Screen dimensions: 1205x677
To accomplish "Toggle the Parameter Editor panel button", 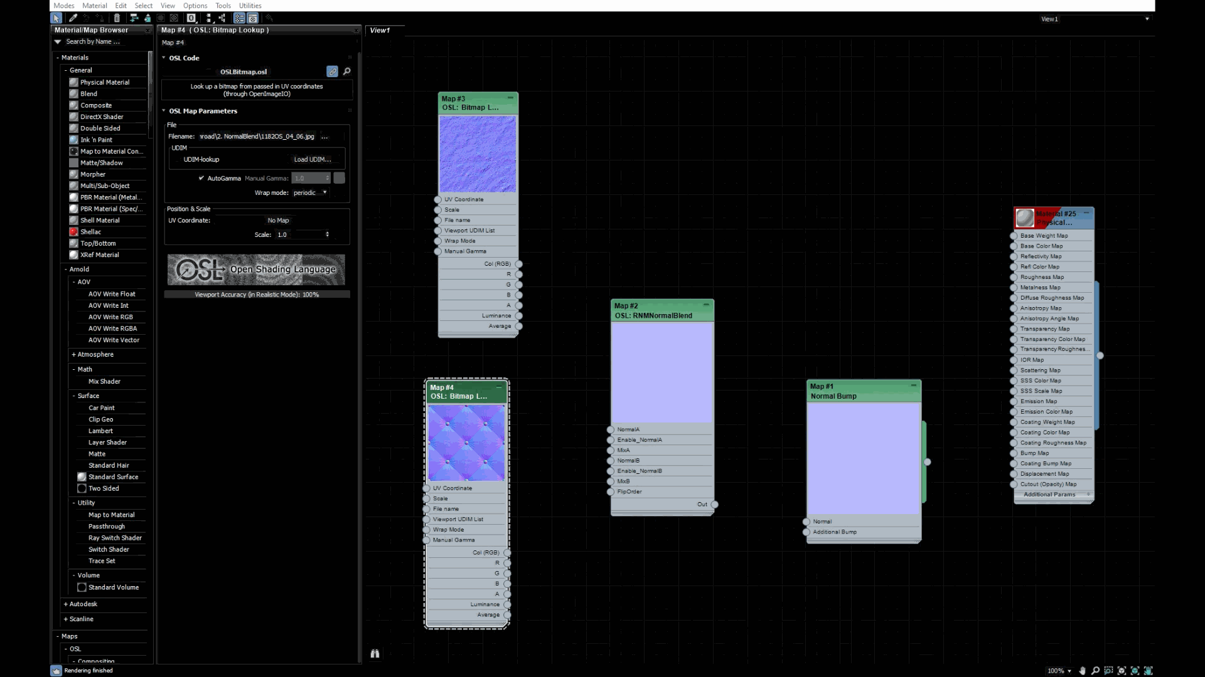I will 252,18.
